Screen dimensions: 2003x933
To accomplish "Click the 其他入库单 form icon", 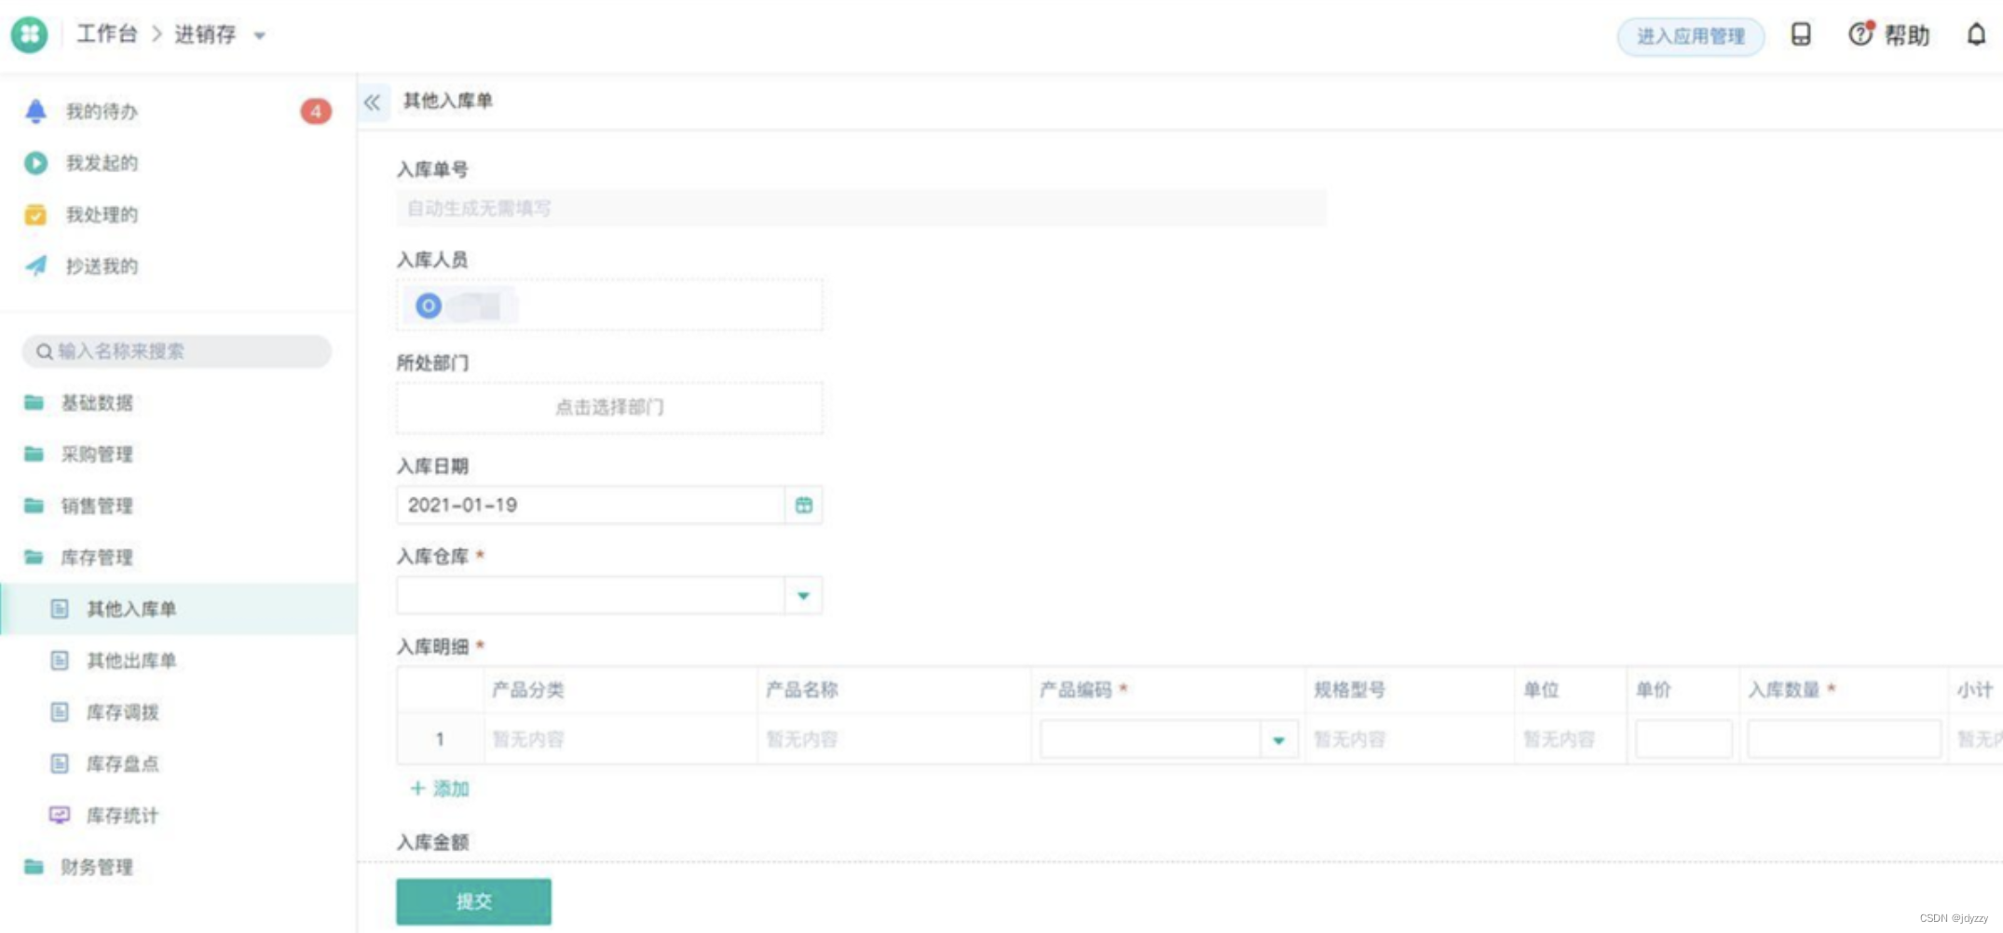I will (60, 609).
